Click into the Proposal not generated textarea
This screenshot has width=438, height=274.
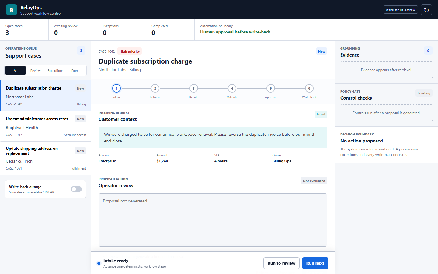click(213, 220)
